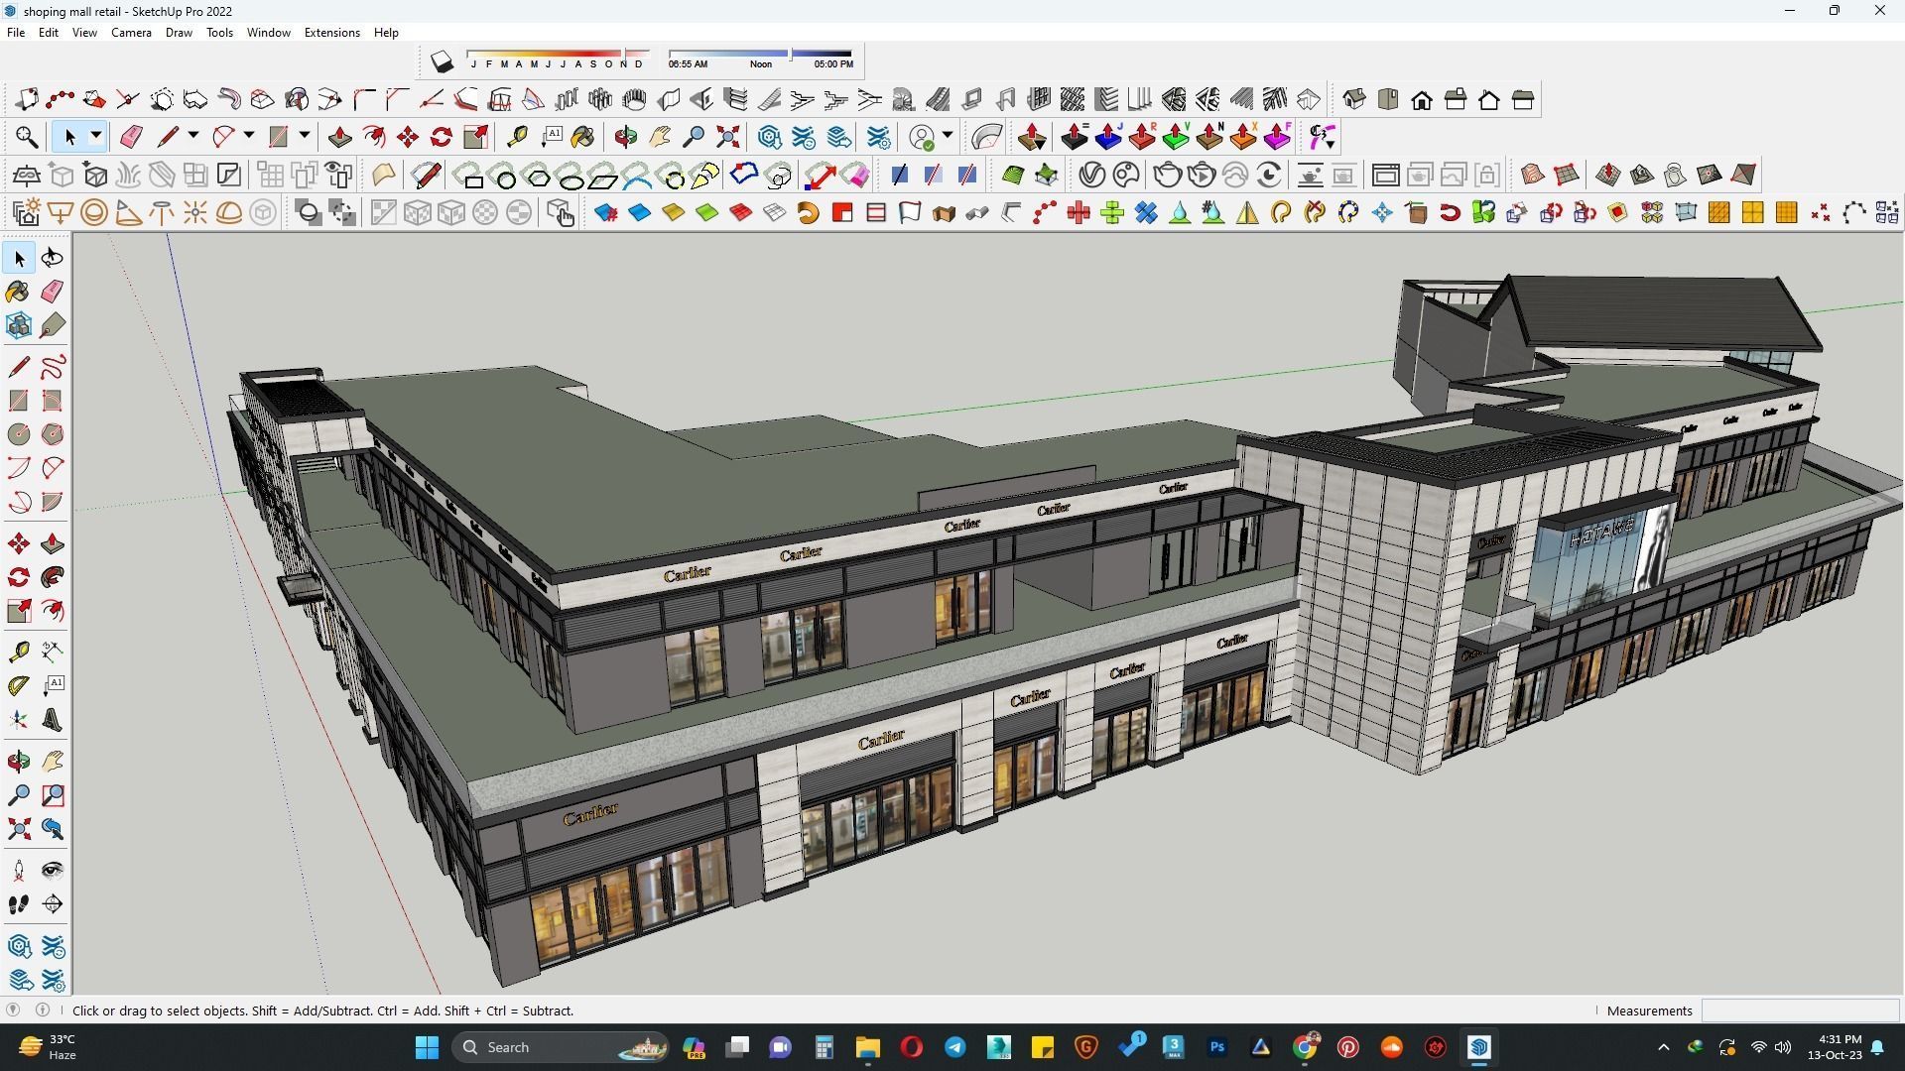Expand the Line tool dropdown arrow

click(193, 136)
